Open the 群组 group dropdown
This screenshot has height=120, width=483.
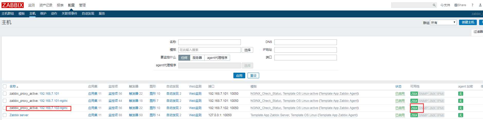[443, 23]
